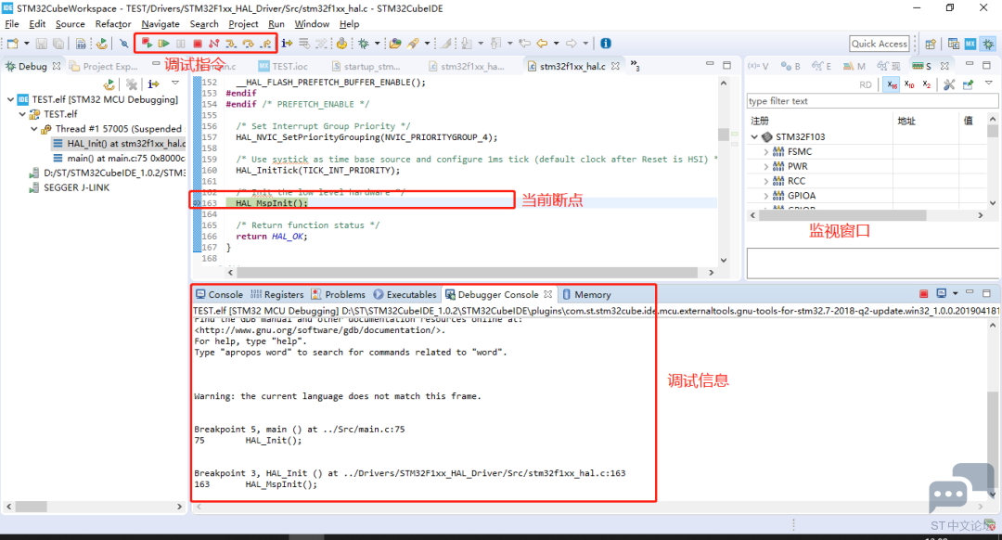Open the Run menu
Screen dimensions: 1002x540
[x=276, y=24]
